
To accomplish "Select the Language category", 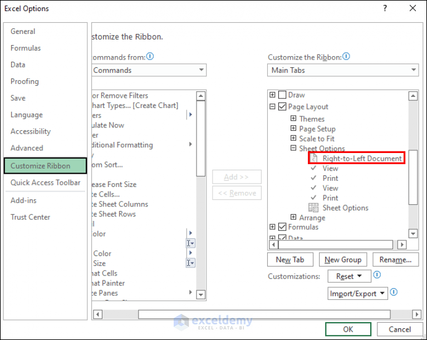I will 27,115.
